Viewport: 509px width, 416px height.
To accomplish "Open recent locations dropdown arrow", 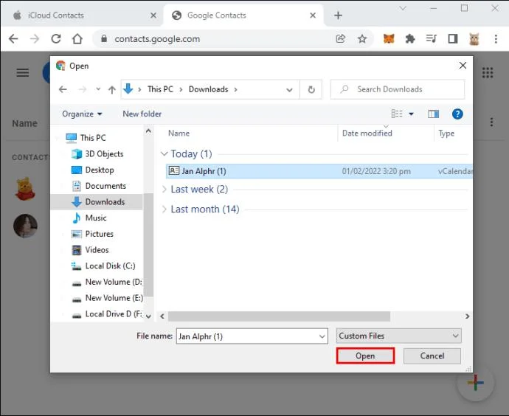I will click(x=98, y=89).
